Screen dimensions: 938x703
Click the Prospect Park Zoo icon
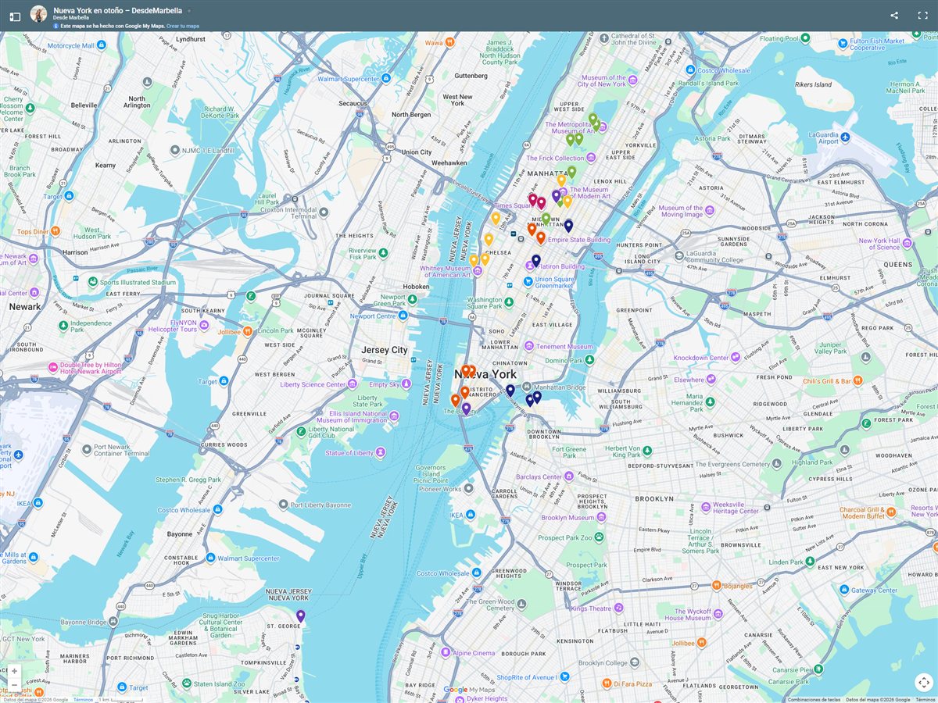[x=599, y=537]
